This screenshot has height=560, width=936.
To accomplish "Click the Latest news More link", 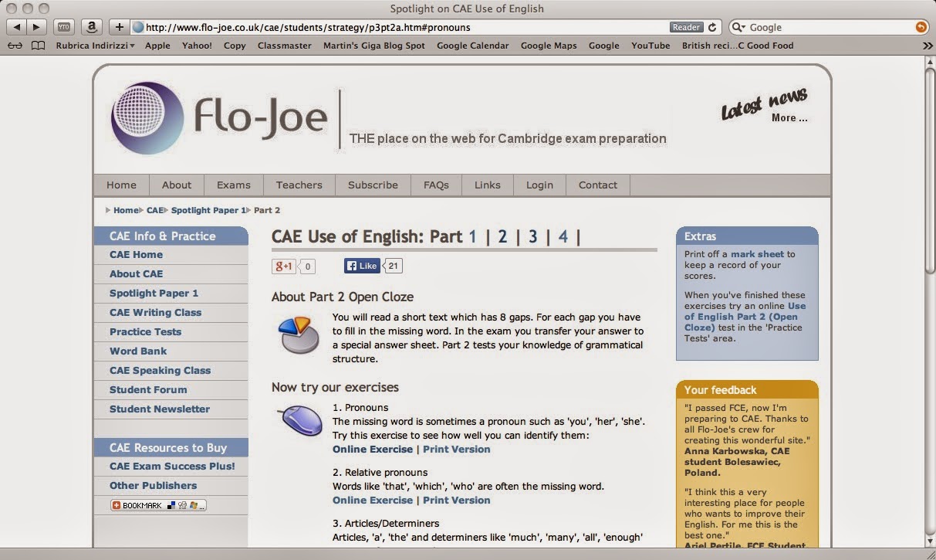I will coord(789,118).
